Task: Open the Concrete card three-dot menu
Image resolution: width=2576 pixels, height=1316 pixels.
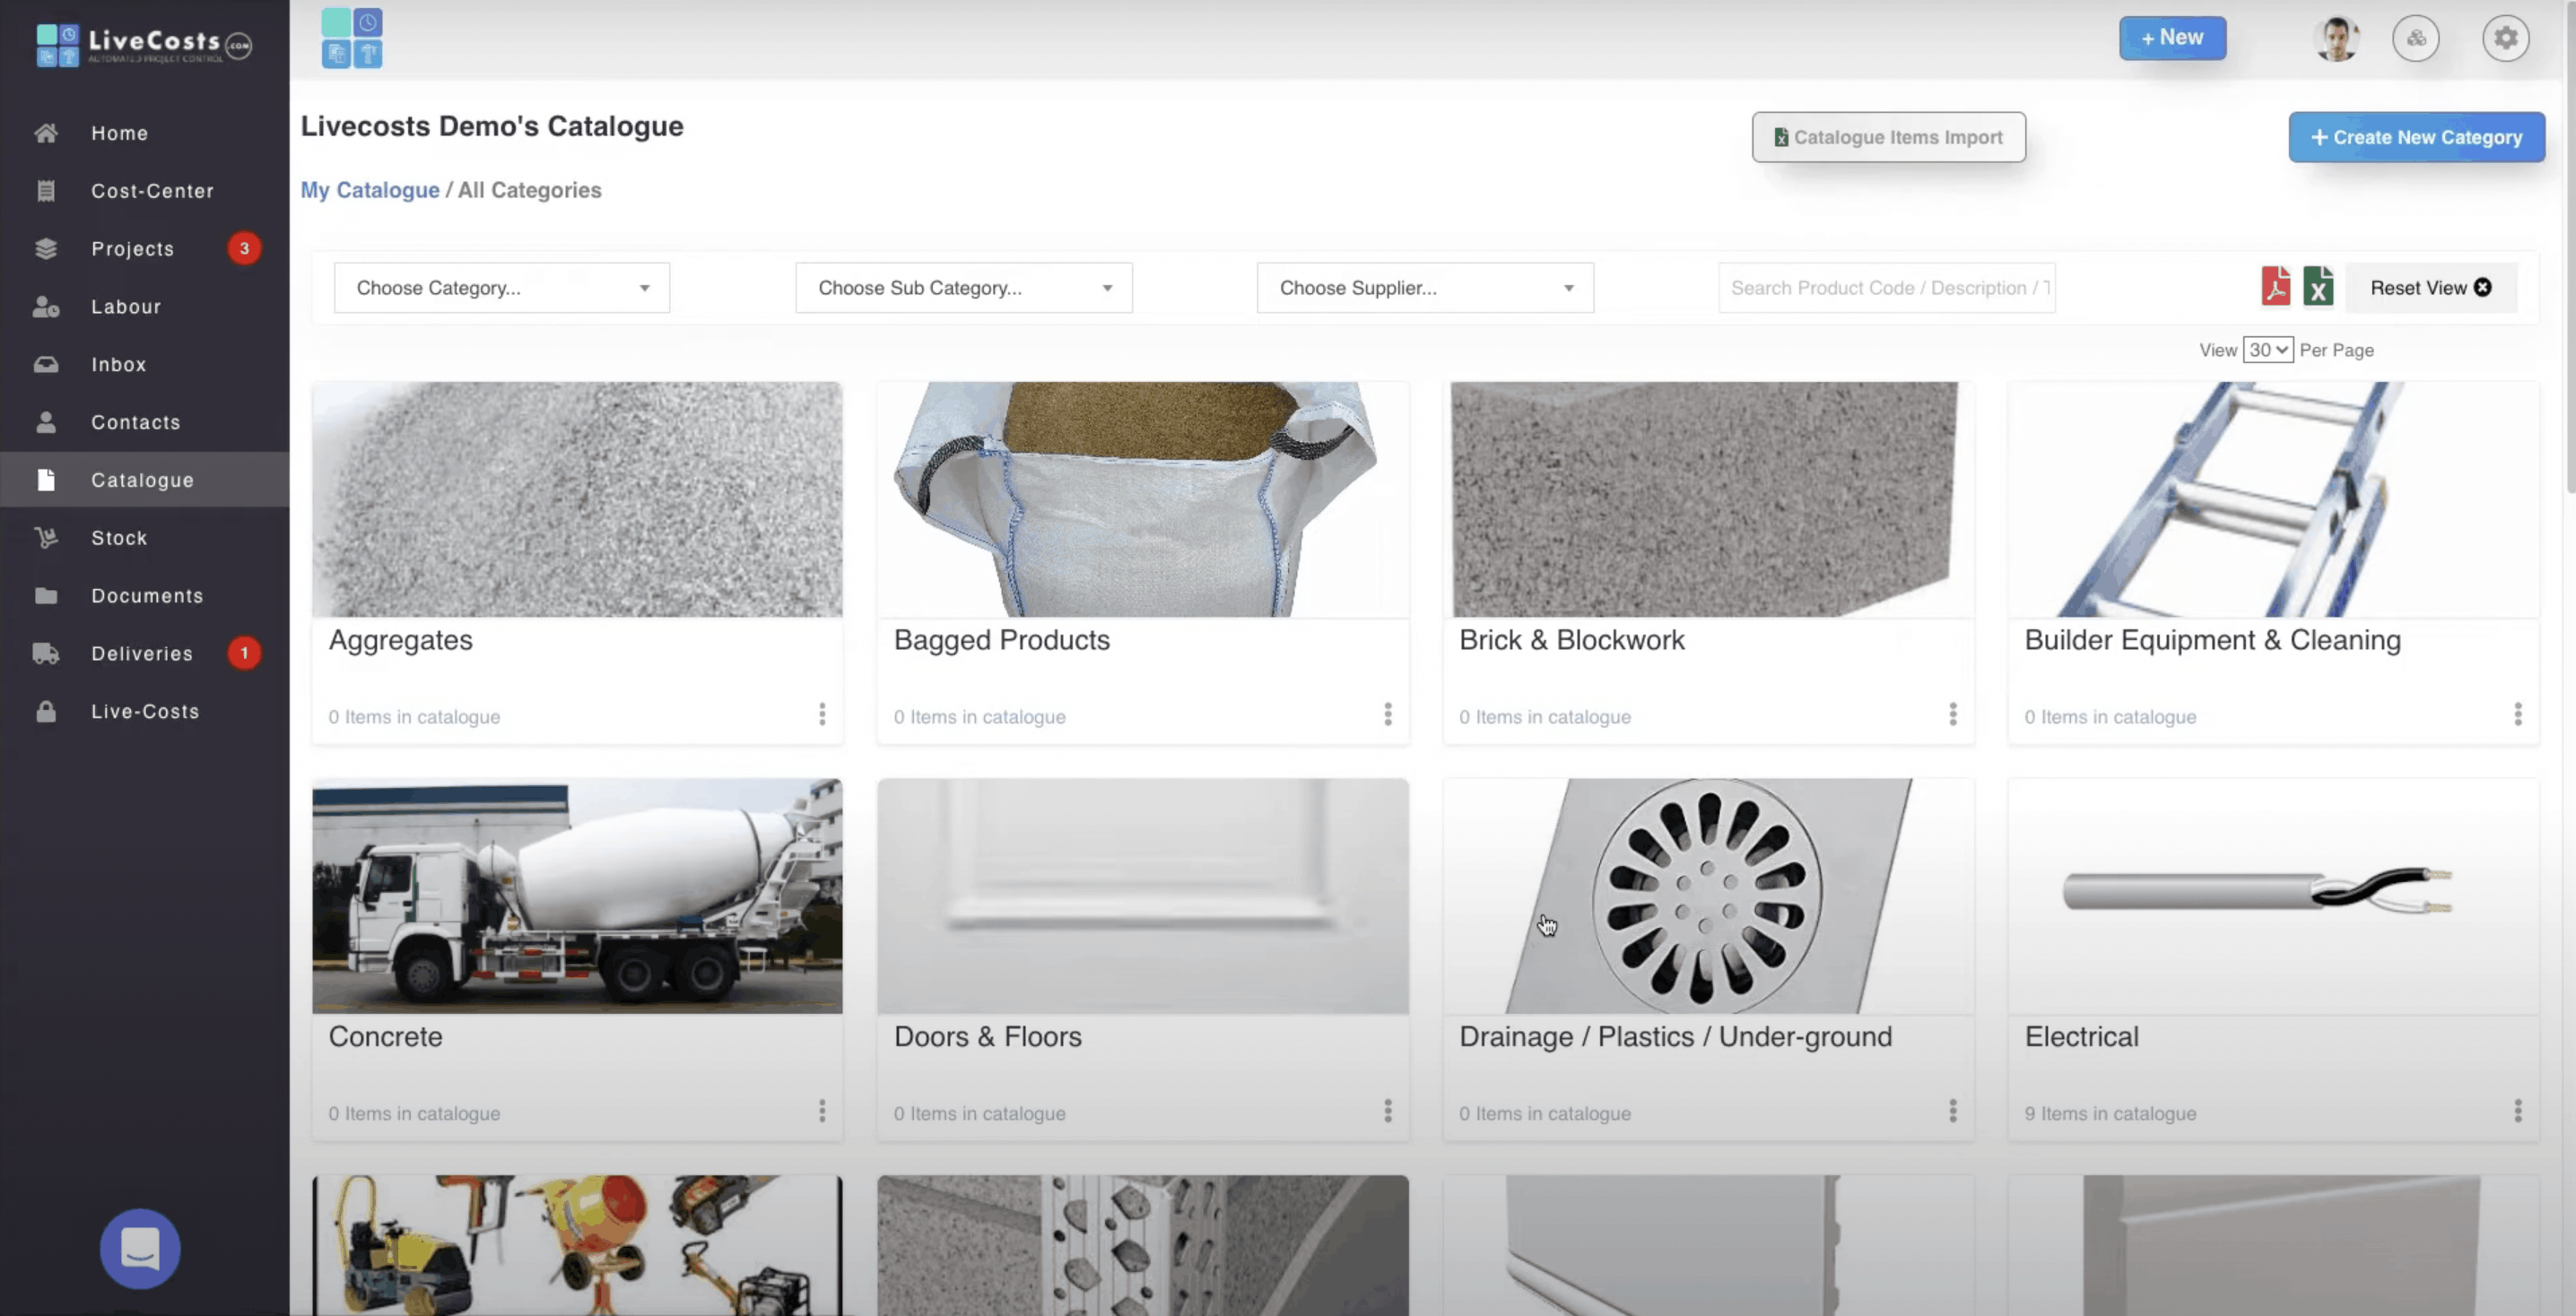Action: click(x=822, y=1111)
